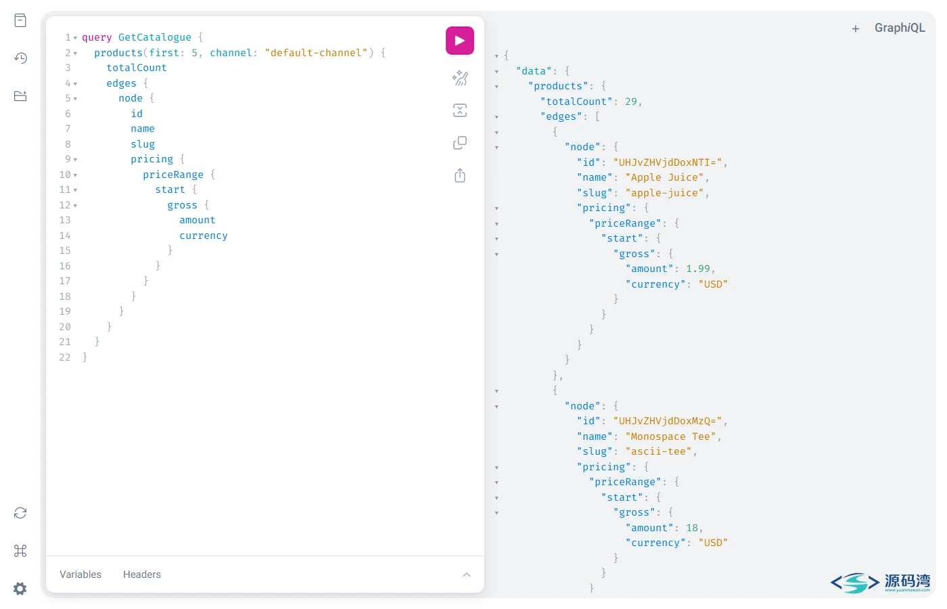Image resolution: width=947 pixels, height=609 pixels.
Task: Collapse the "products" object in the response
Action: pyautogui.click(x=496, y=87)
